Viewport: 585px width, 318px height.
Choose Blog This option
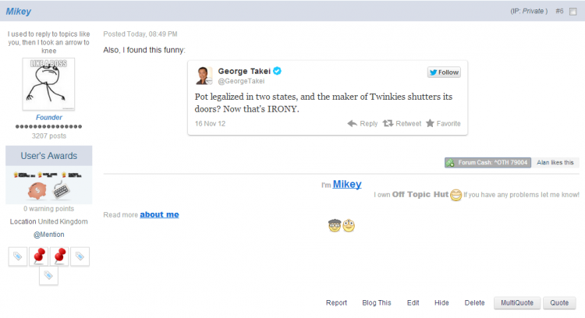[x=377, y=302]
